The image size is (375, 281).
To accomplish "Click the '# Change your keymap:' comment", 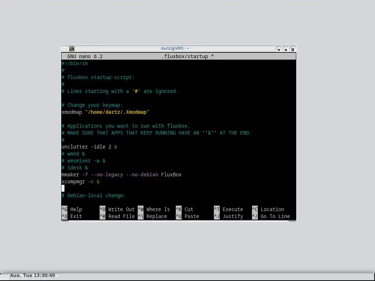I will (92, 105).
